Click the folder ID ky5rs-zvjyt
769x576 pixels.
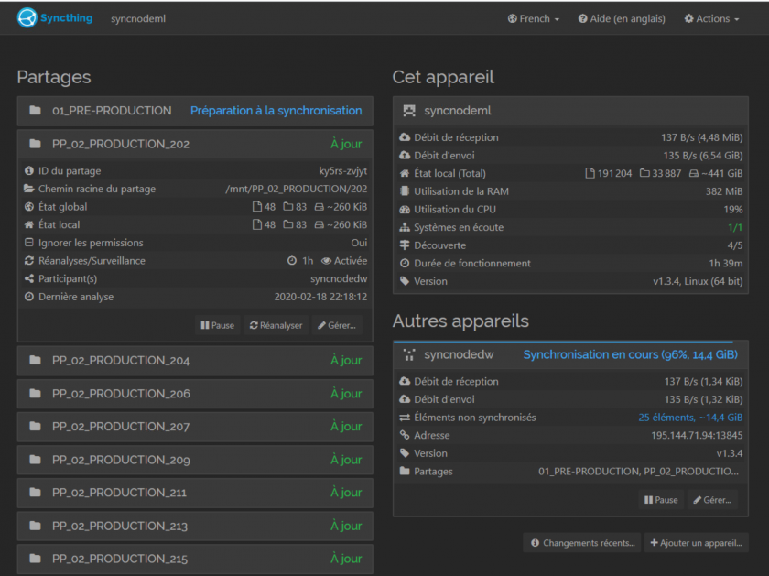coord(342,170)
